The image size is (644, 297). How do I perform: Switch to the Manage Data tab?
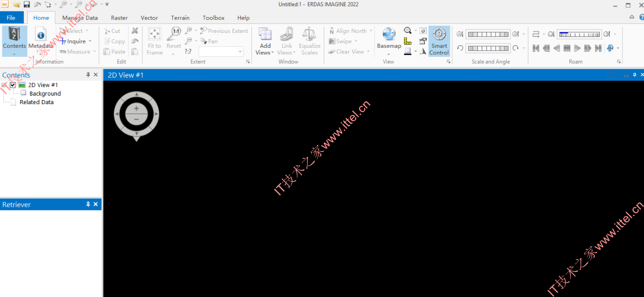[x=80, y=17]
